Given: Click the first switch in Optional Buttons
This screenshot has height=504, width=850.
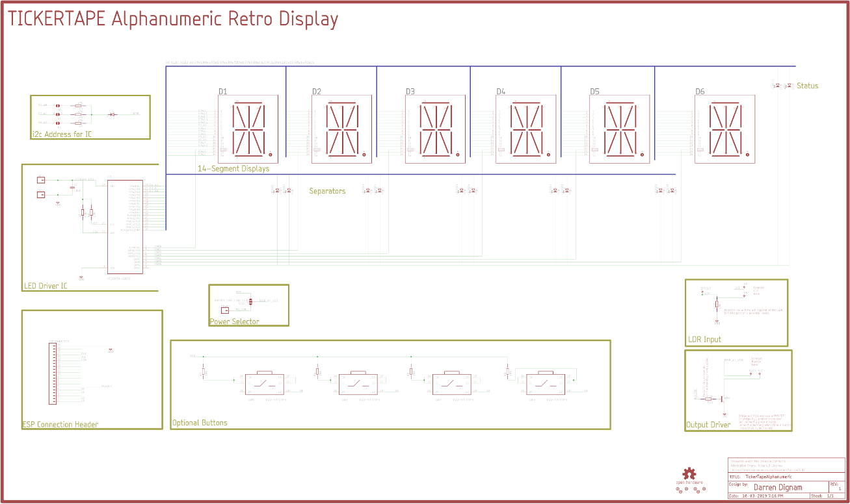Looking at the screenshot, I should (263, 383).
